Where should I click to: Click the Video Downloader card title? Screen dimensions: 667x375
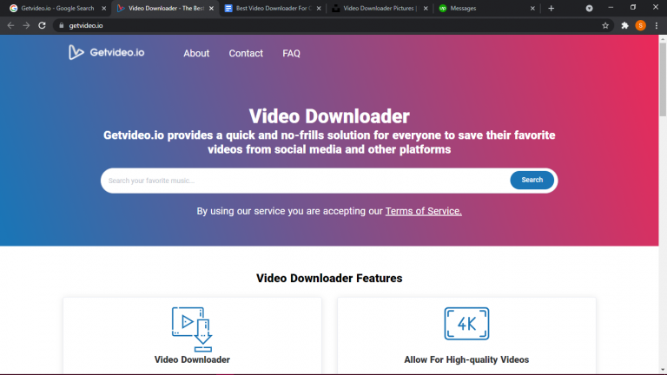[192, 359]
